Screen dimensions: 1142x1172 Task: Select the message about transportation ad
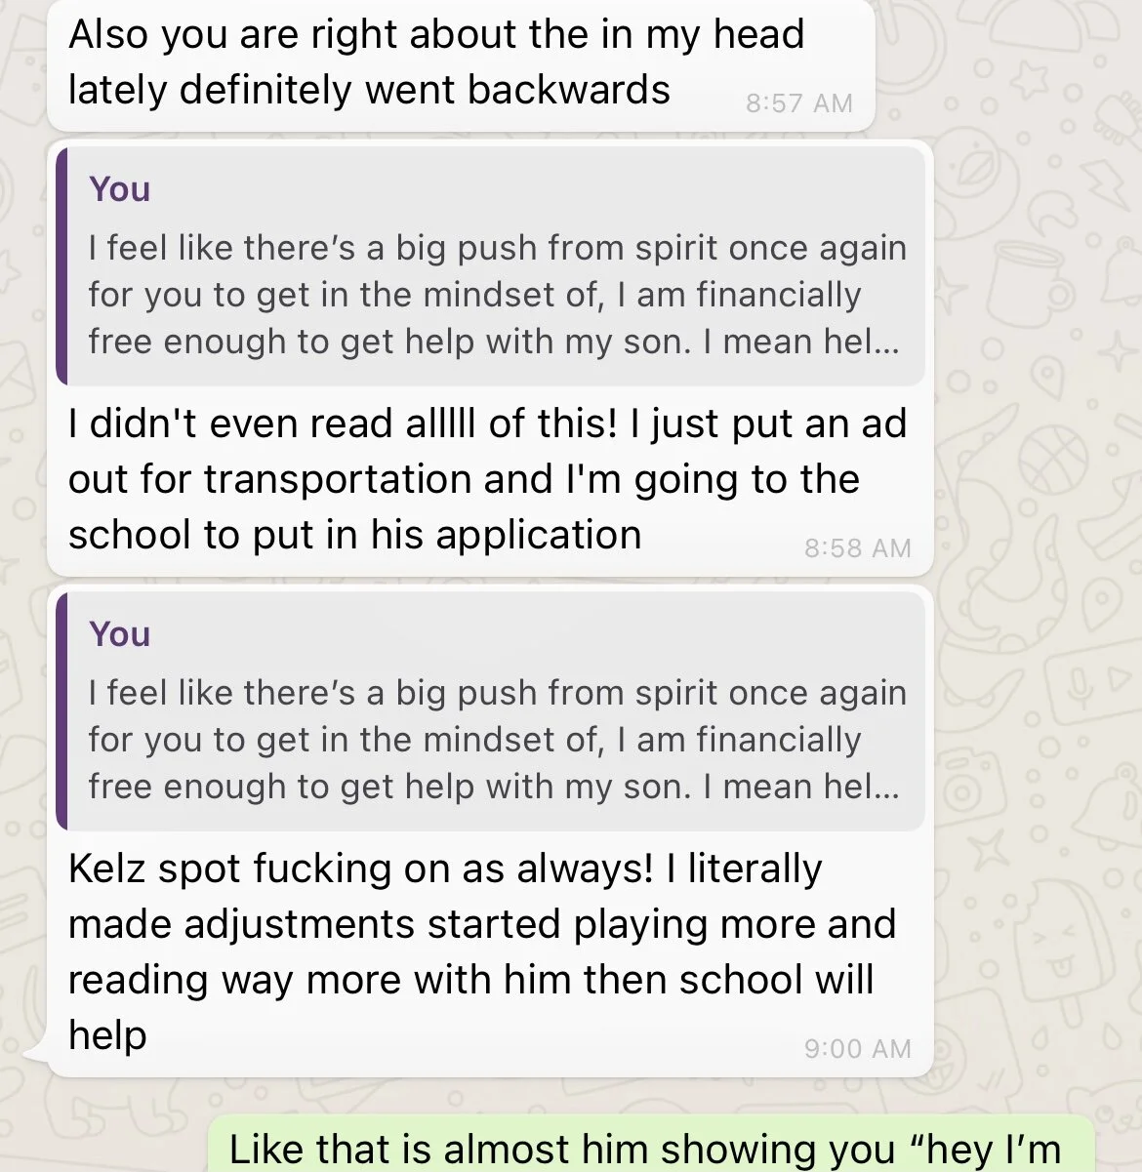(490, 358)
